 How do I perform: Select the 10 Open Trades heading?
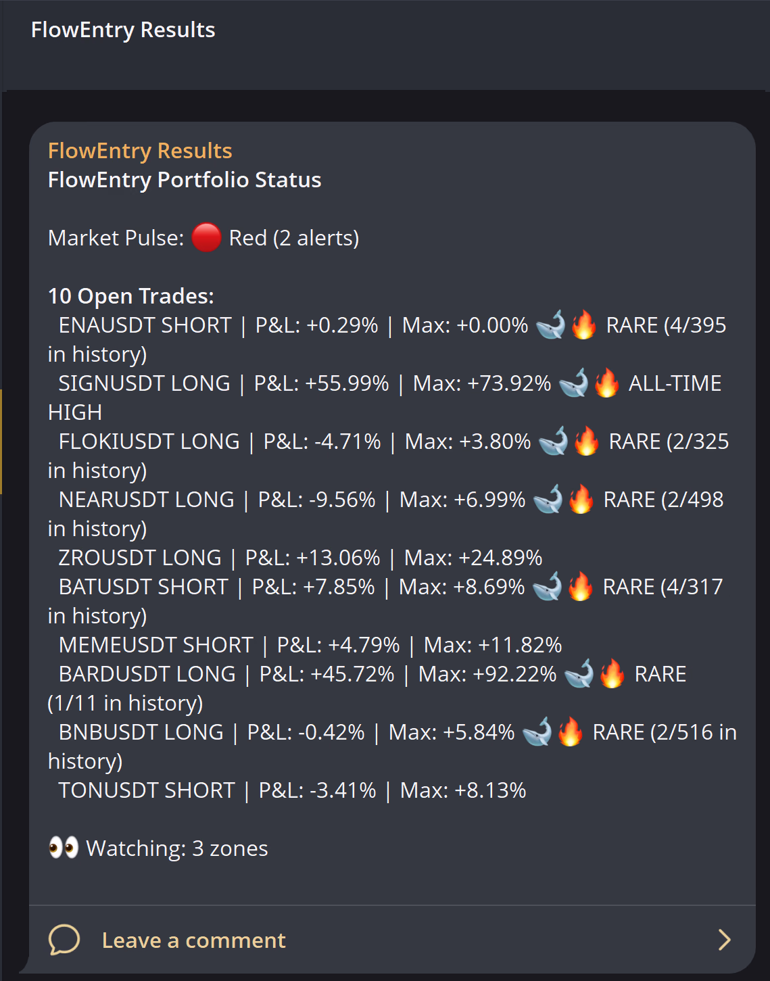(130, 296)
